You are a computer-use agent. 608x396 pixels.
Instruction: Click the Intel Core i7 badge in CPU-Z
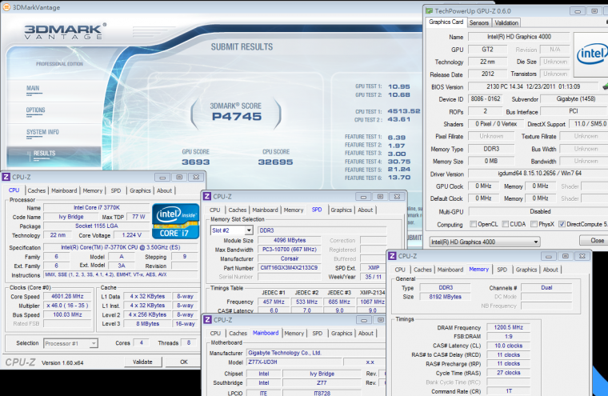pos(177,219)
